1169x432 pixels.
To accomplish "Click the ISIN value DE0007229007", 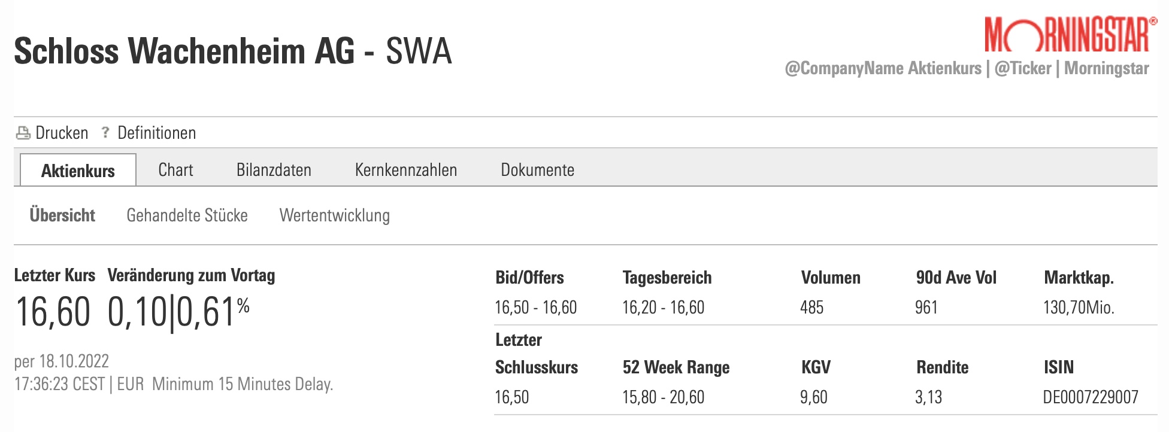I will coord(1090,397).
